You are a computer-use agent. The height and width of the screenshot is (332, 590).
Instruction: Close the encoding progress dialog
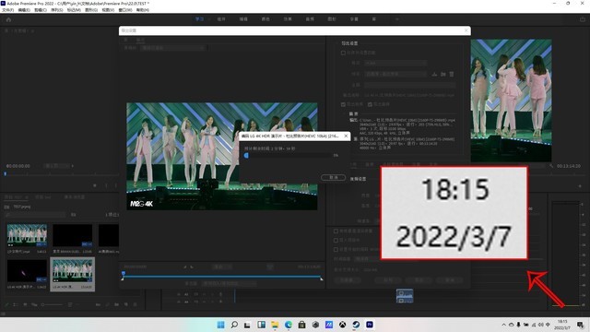click(346, 136)
